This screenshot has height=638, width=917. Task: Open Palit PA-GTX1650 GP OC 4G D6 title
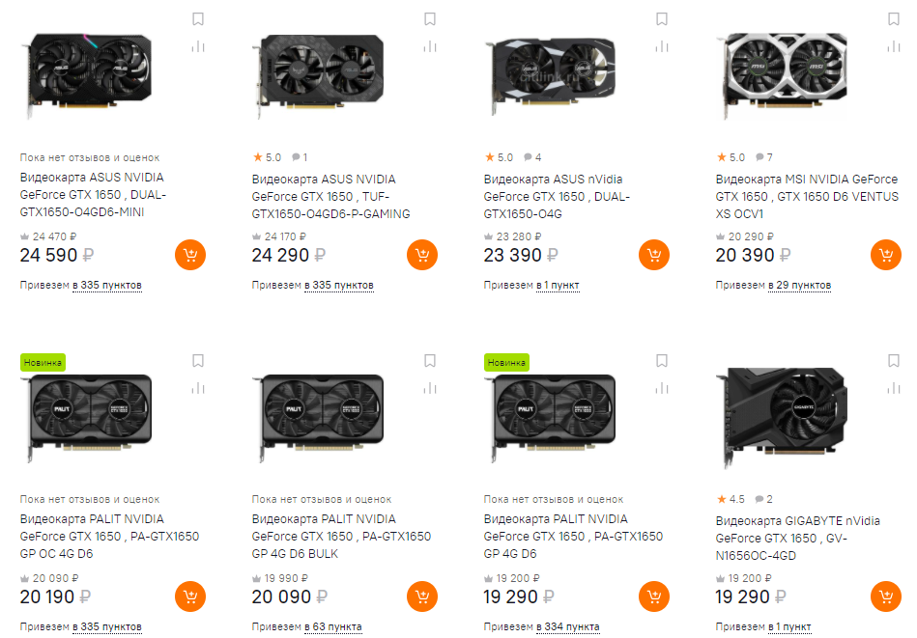pos(109,536)
